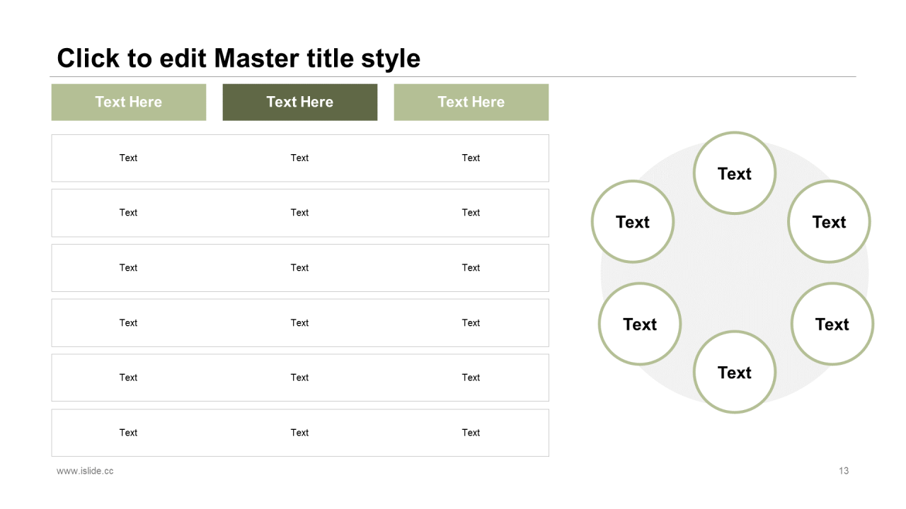Select the upper-right 'Text' circle of the ring
906x509 pixels.
click(x=829, y=222)
